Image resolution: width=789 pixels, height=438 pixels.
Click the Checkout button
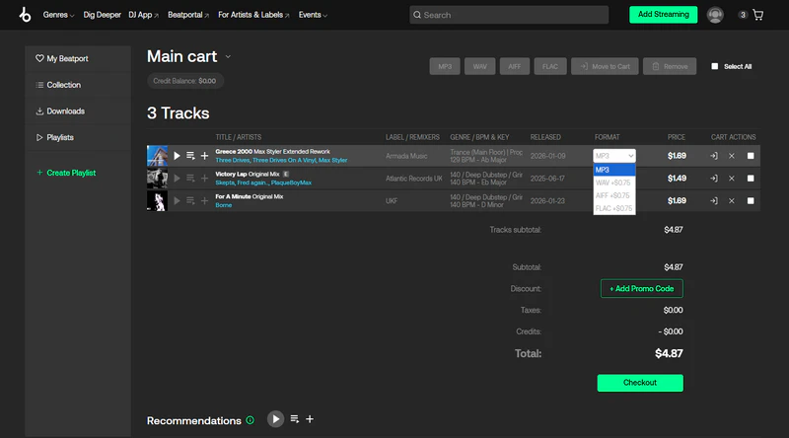[x=639, y=383]
